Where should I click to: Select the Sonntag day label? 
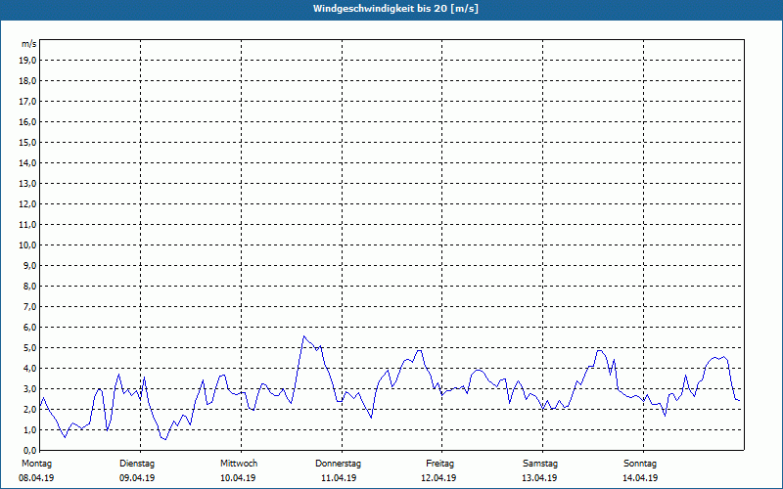[x=640, y=464]
